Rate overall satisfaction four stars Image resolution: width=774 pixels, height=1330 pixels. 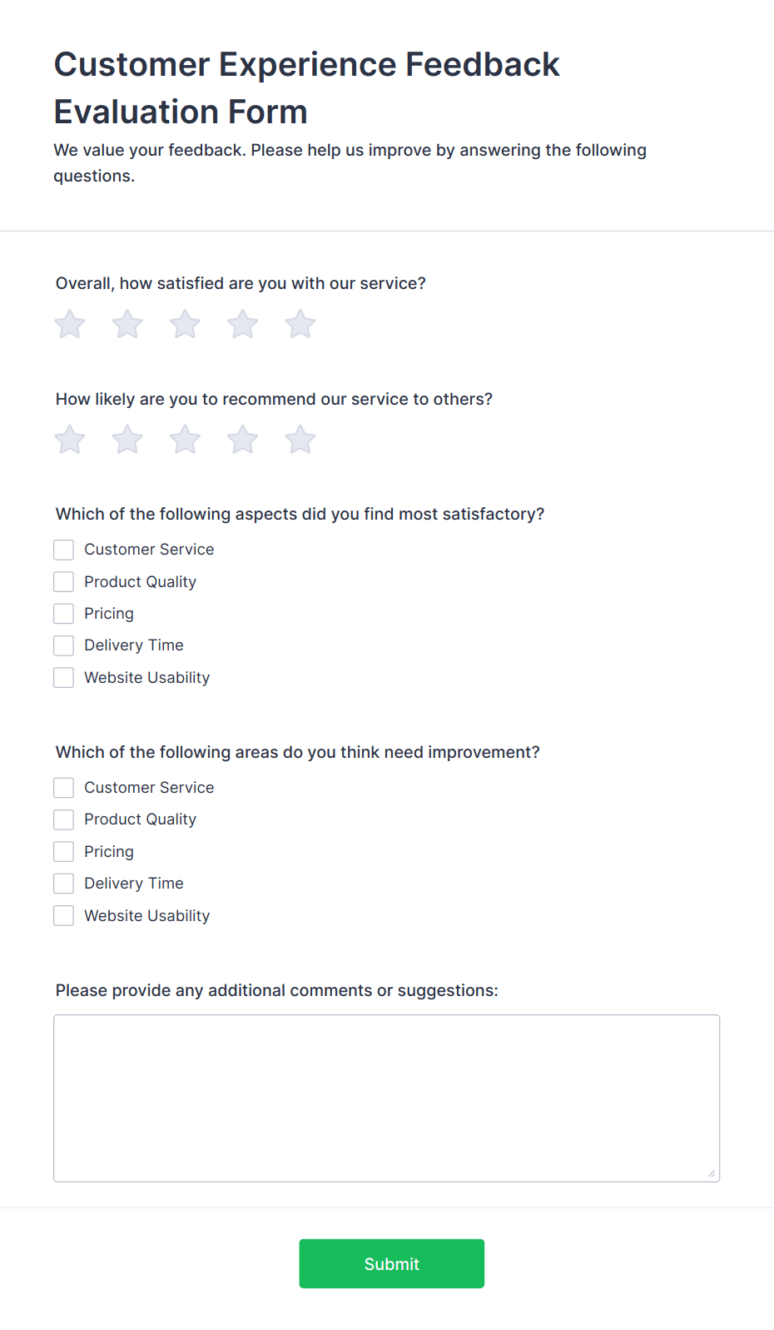pyautogui.click(x=243, y=324)
